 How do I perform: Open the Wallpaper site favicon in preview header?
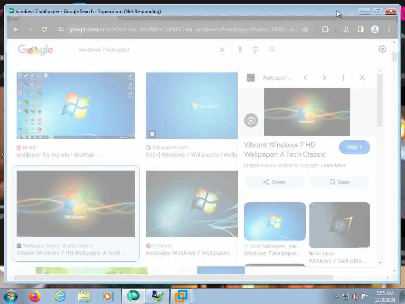tap(250, 78)
